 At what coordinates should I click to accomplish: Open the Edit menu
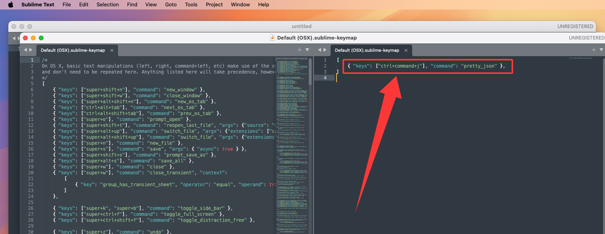coord(84,5)
